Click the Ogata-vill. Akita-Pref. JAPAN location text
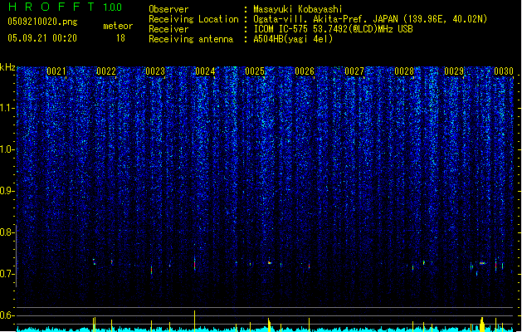This screenshot has height=332, width=522. click(x=370, y=19)
